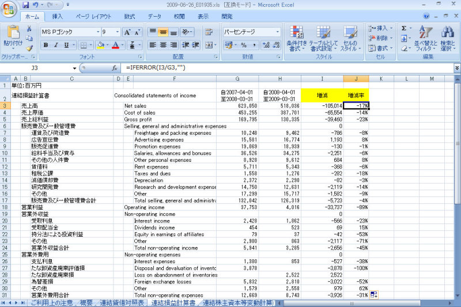Undo the last action
The image size is (461, 307).
35,5
